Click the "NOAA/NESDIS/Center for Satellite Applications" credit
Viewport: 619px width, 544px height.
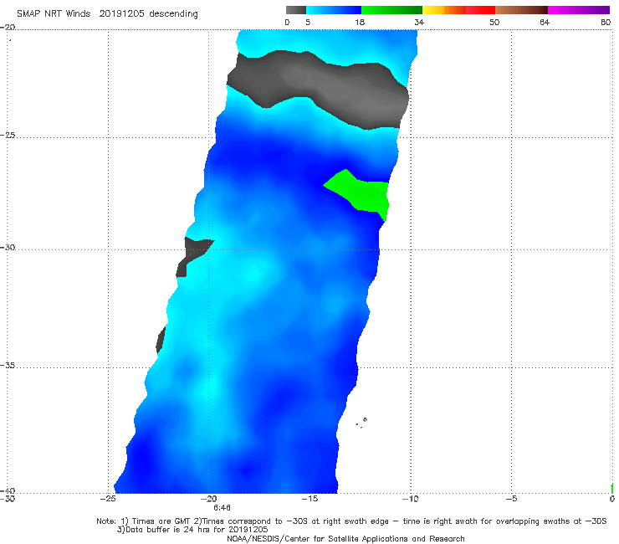coord(345,539)
